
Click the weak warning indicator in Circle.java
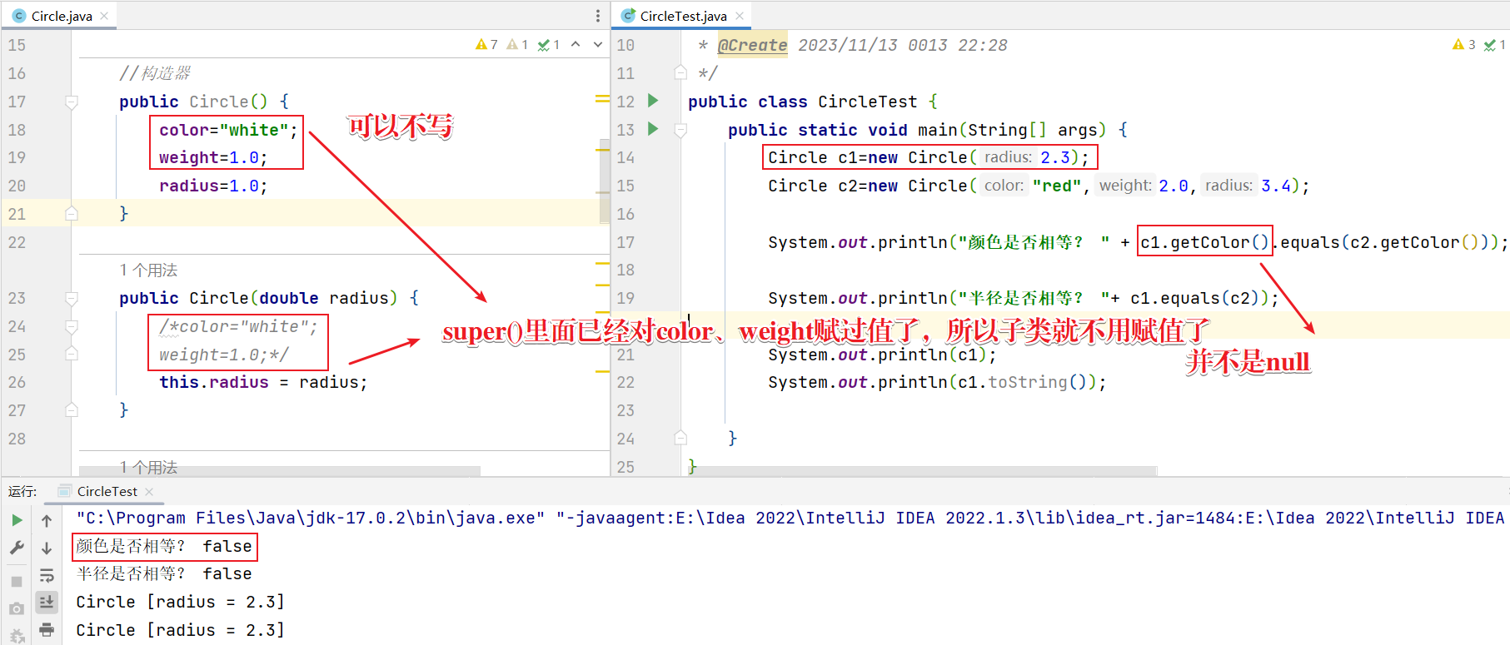tap(517, 44)
